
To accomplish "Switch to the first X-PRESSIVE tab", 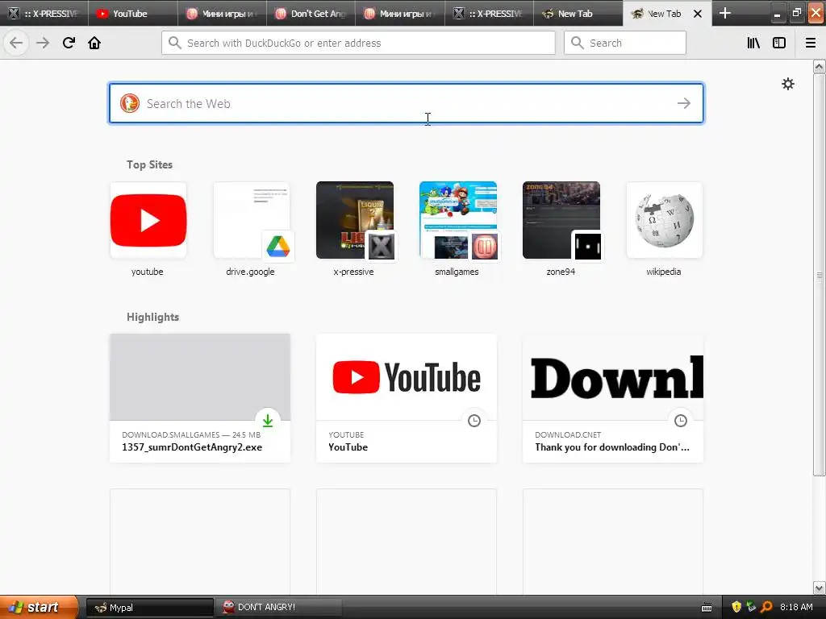I will [x=44, y=13].
